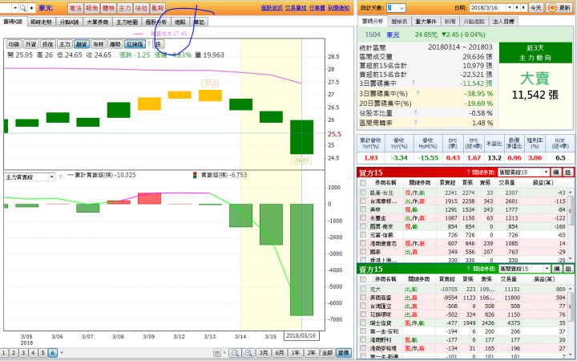Screen dimensions: 577x361
Task: Click the 報告 button
Action: click(x=92, y=8)
